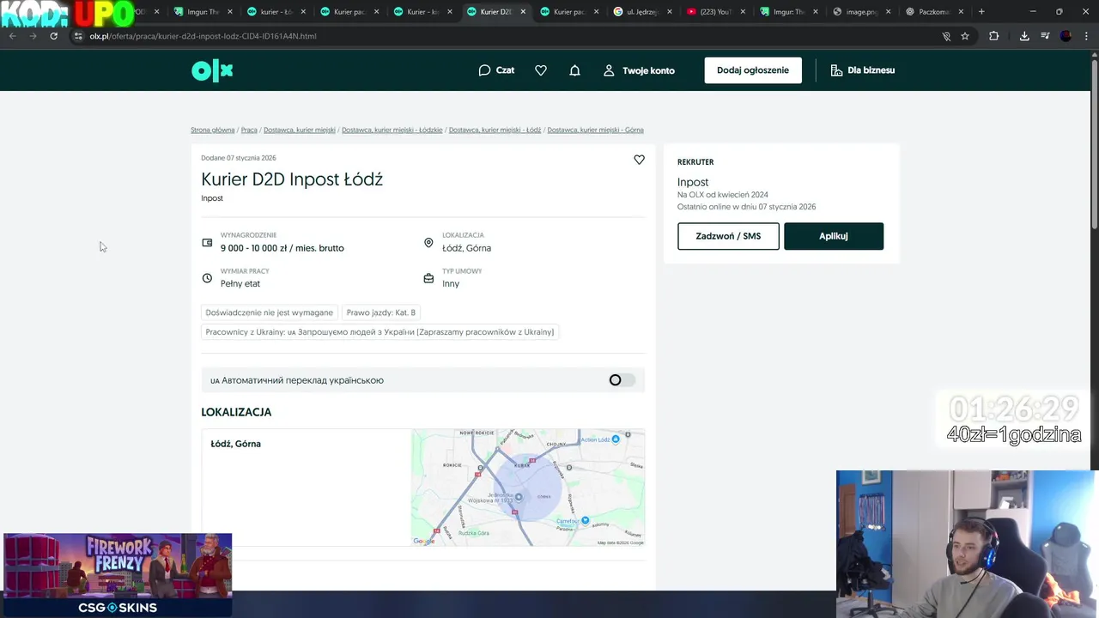Click the location map thumbnail
This screenshot has width=1099, height=618.
pyautogui.click(x=528, y=488)
